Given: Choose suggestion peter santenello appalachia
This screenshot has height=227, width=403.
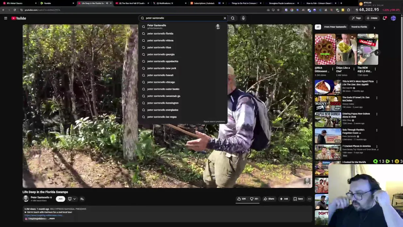Looking at the screenshot, I should 183,61.
